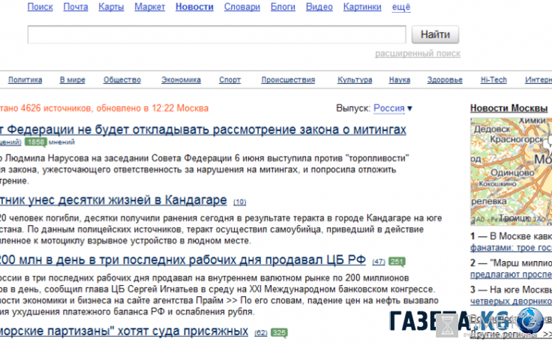This screenshot has height=345, width=552.
Task: Open headline about Кандагаре
Action: click(x=113, y=200)
